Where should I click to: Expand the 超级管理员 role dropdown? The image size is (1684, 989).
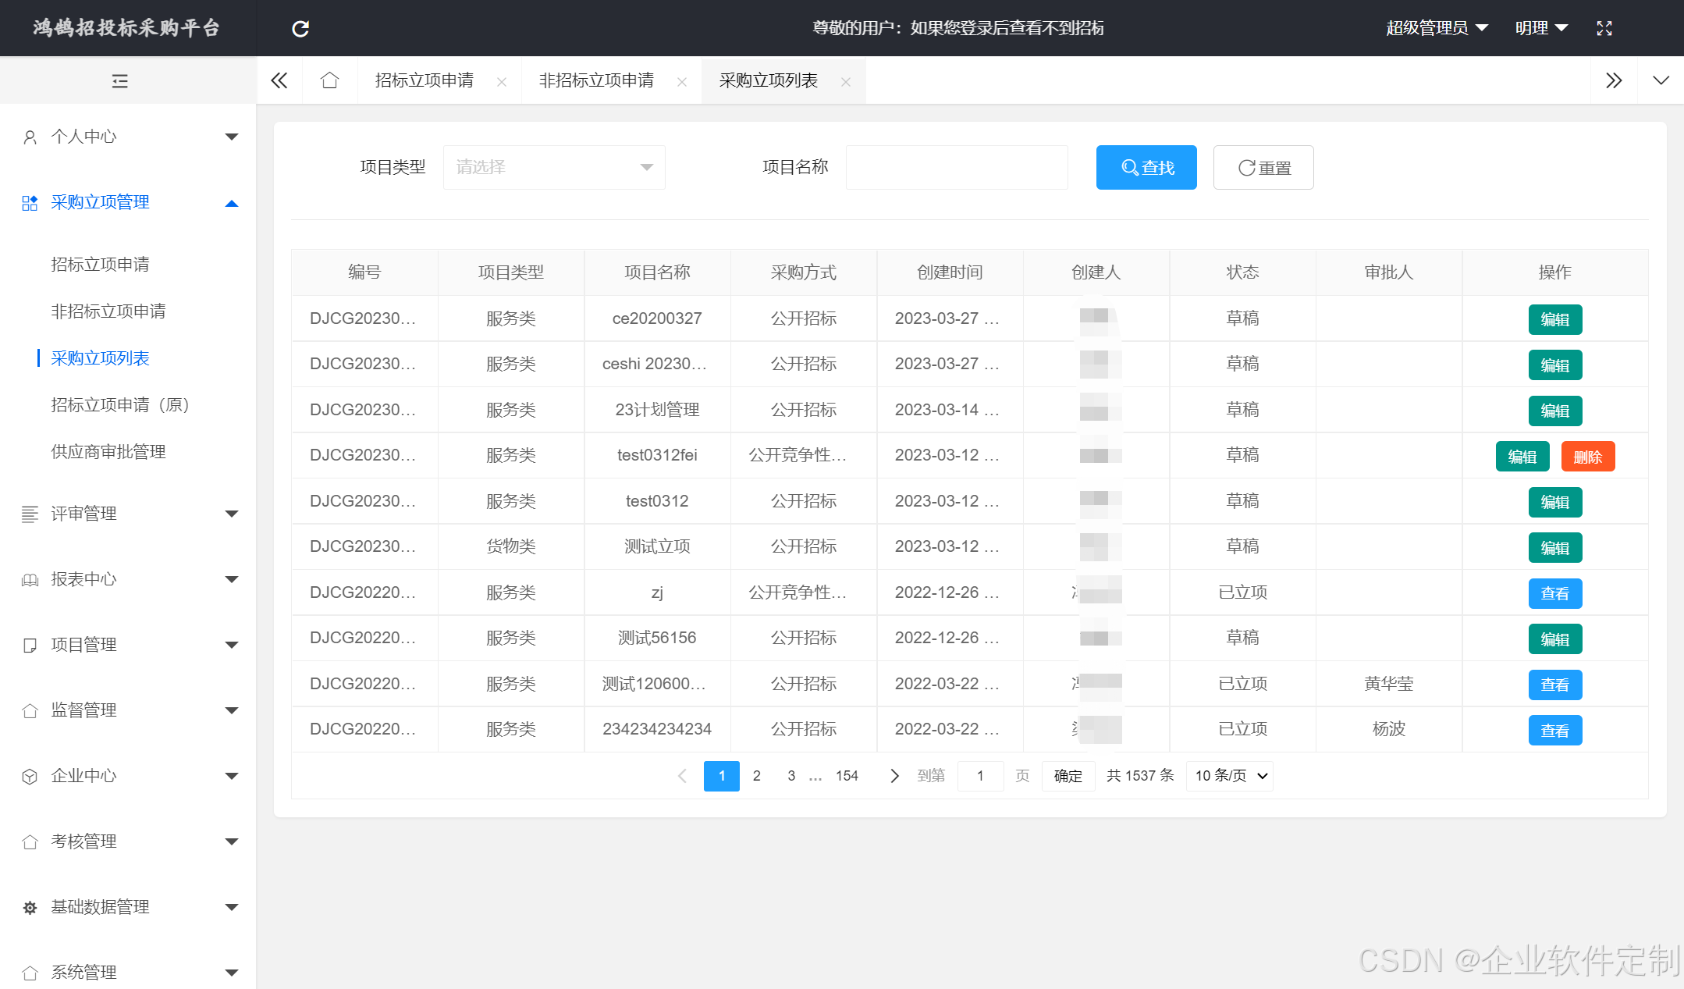1437,28
